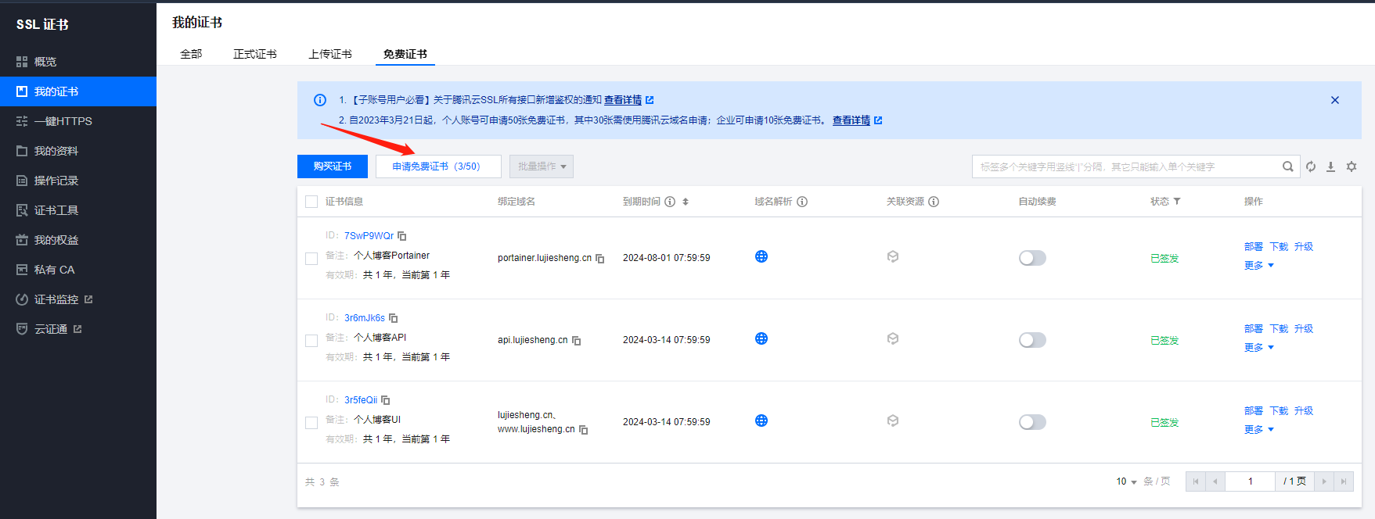This screenshot has height=519, width=1375.
Task: Download the certificate list
Action: pyautogui.click(x=1330, y=166)
